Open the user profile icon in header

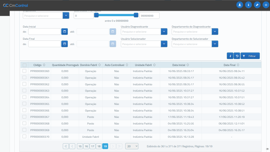(x=240, y=5)
